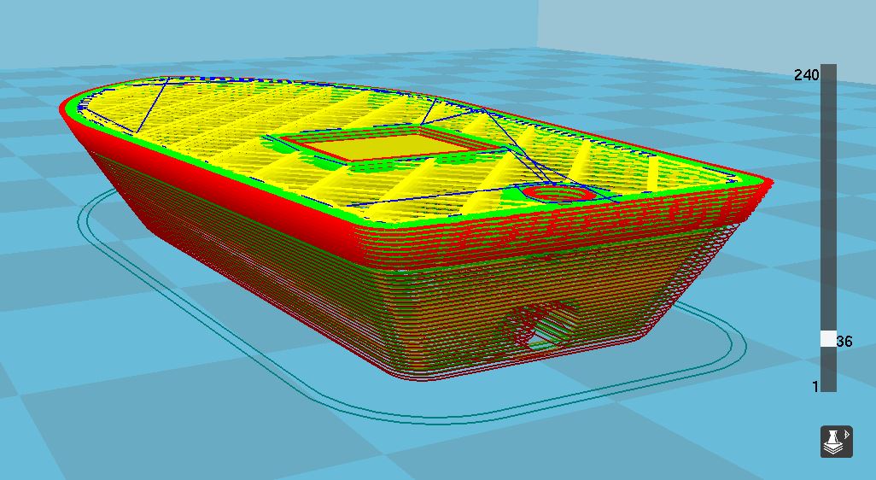The height and width of the screenshot is (480, 876).
Task: Click the current layer number 36 label
Action: click(x=844, y=342)
